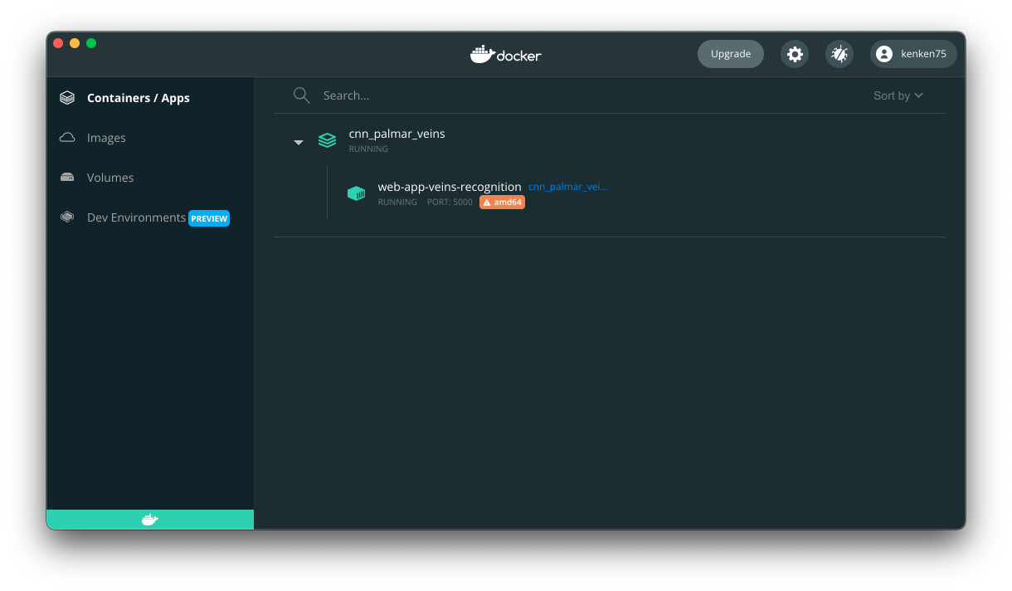Click the web-app-veins-recognition container icon
This screenshot has width=1012, height=591.
pos(356,193)
